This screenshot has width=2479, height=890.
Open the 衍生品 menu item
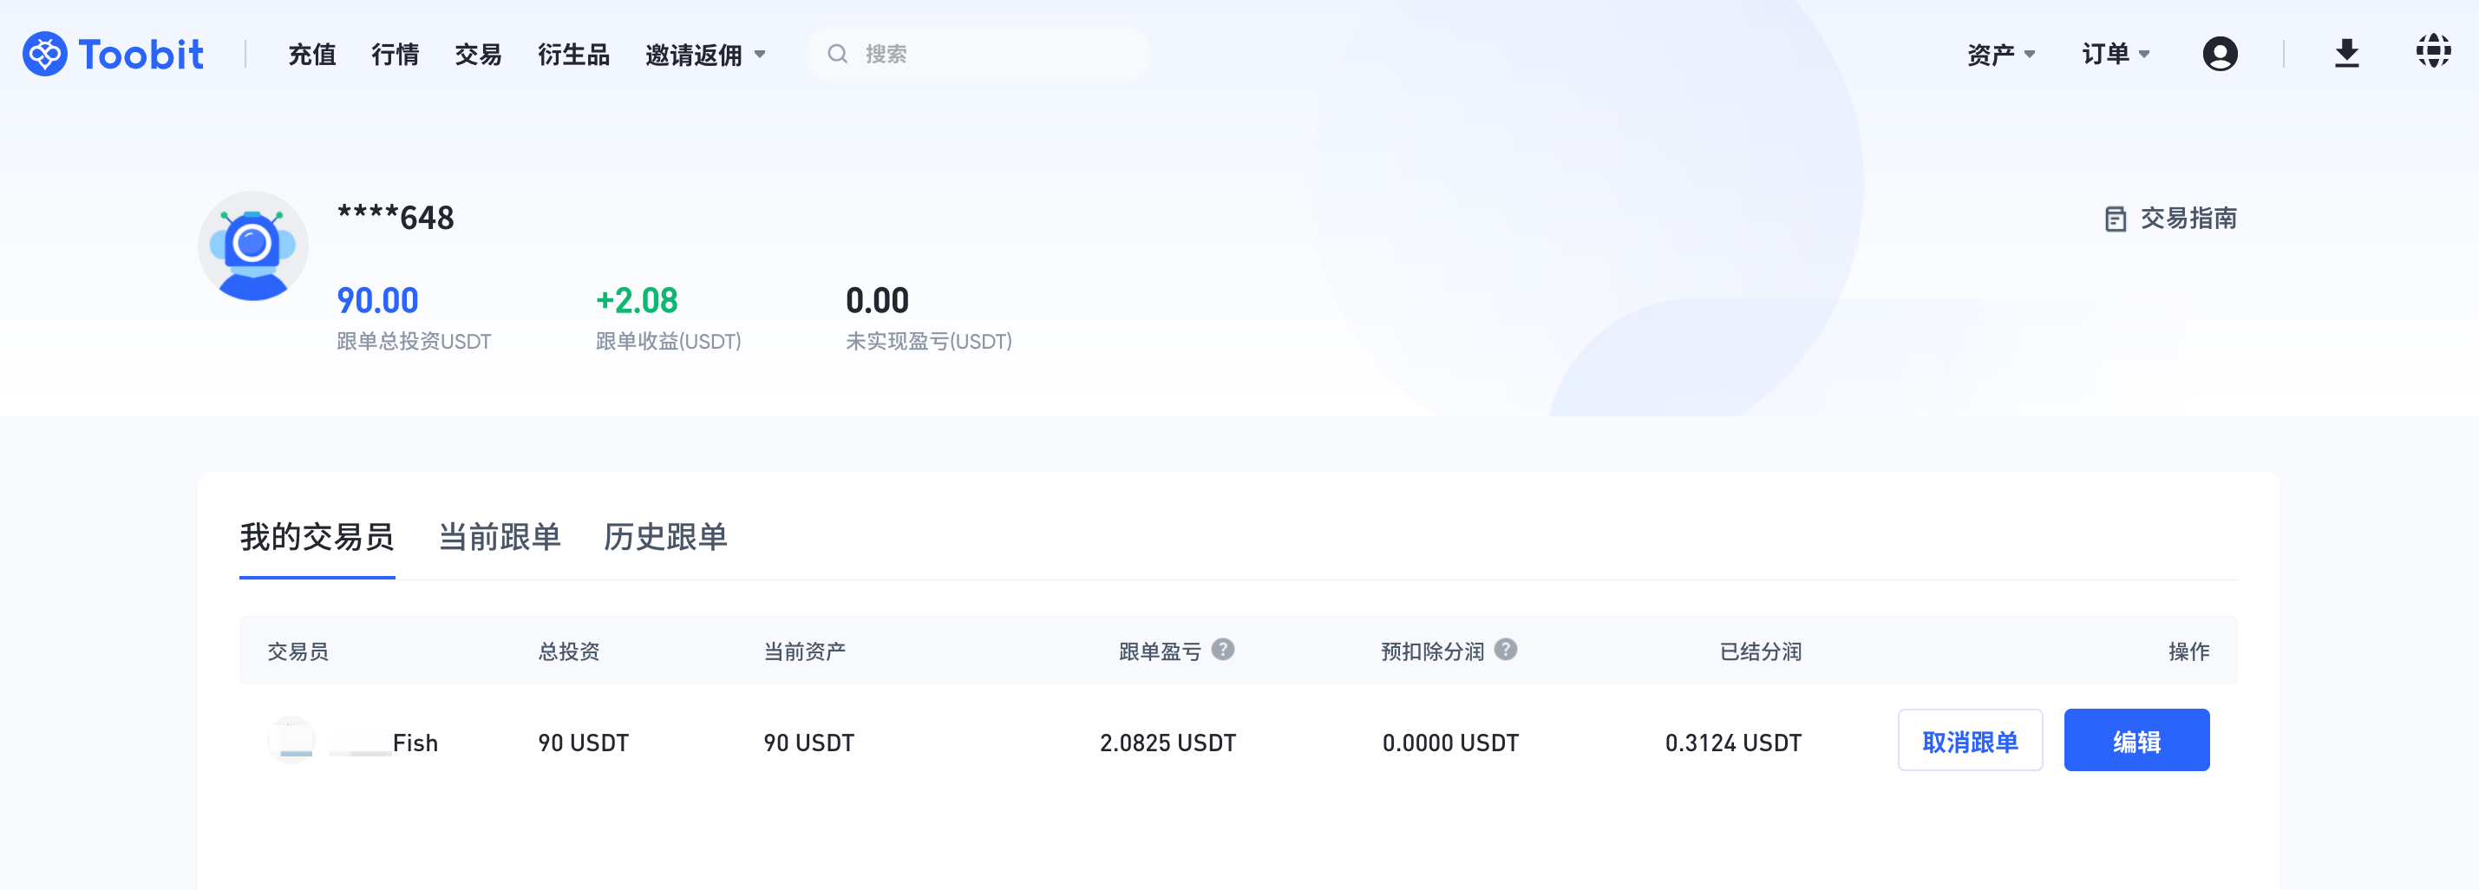click(x=572, y=55)
